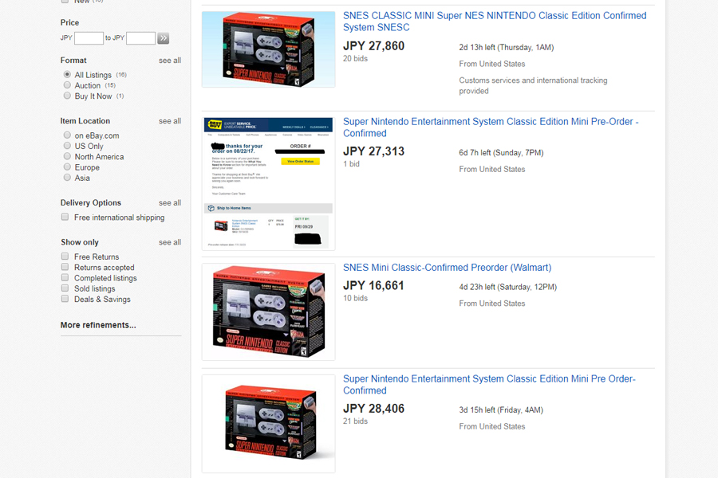
Task: Click the JPY 28,406 listing thumbnail
Action: tap(268, 424)
